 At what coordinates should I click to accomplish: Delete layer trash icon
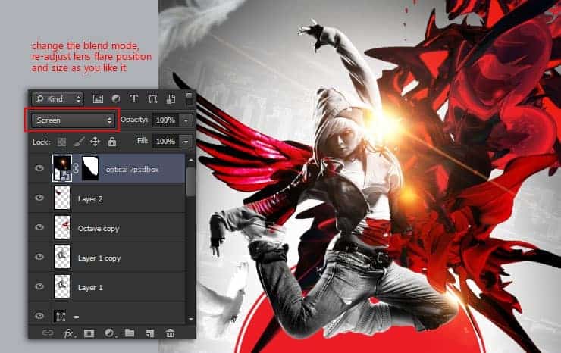[x=170, y=333]
